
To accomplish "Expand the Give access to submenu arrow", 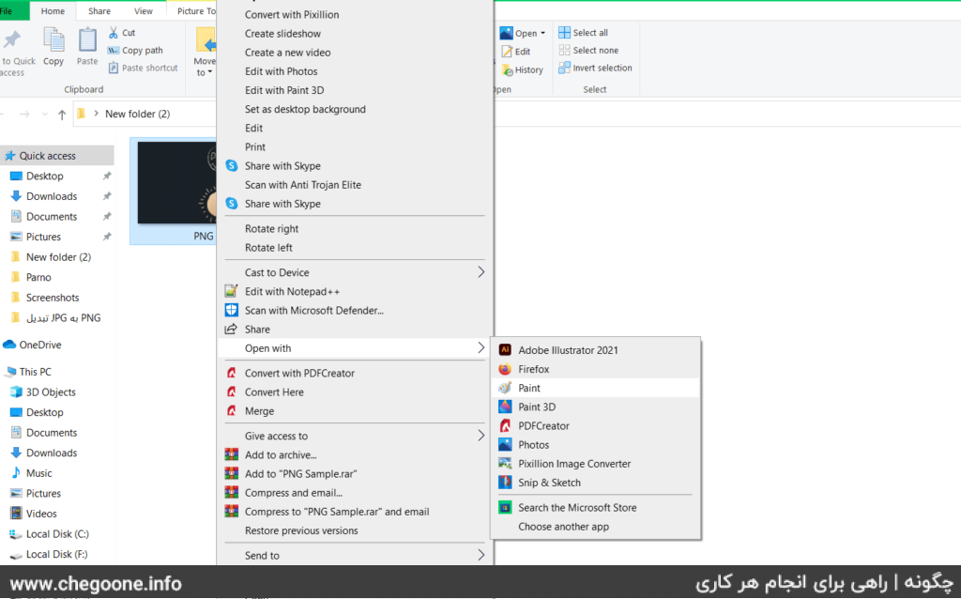I will (481, 436).
